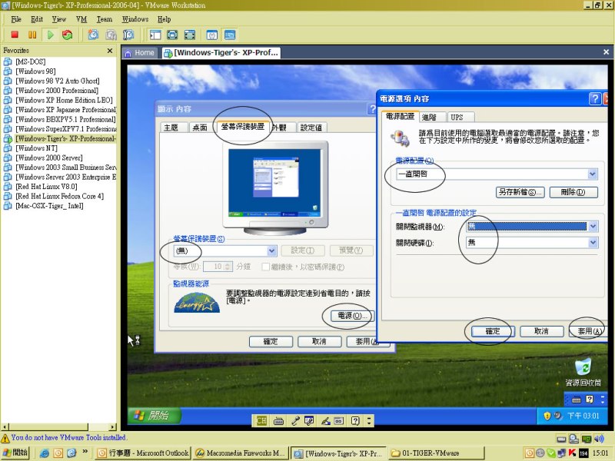Open the Recycle Bin on guest desktop
615x461 pixels.
[583, 372]
